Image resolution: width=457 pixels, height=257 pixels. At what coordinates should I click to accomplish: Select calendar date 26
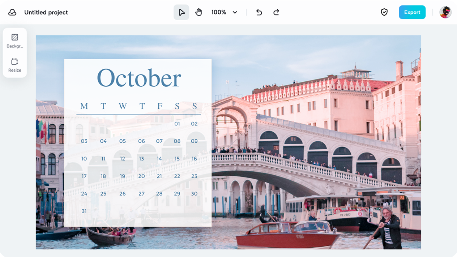(123, 194)
